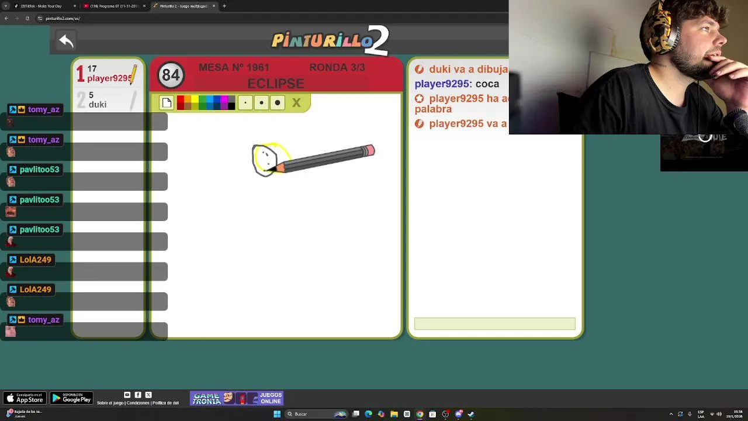Select duki in the scoreboard
748x421 pixels.
point(108,100)
